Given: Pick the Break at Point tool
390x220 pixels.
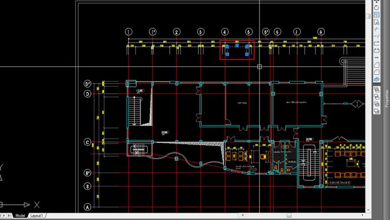Looking at the screenshot, I should tap(377, 44).
